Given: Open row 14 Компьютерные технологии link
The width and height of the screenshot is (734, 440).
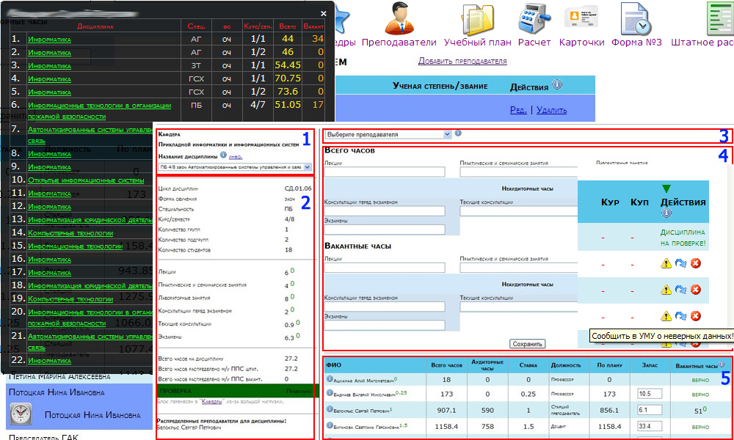Looking at the screenshot, I should click(70, 233).
